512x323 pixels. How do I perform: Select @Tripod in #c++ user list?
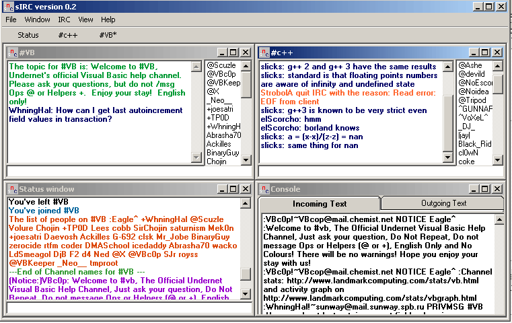(472, 100)
